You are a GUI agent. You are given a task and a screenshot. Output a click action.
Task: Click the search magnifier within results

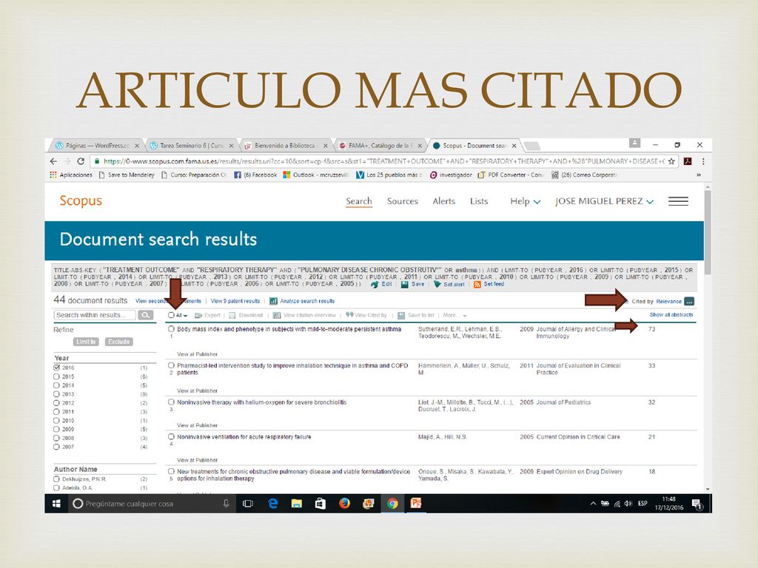146,315
